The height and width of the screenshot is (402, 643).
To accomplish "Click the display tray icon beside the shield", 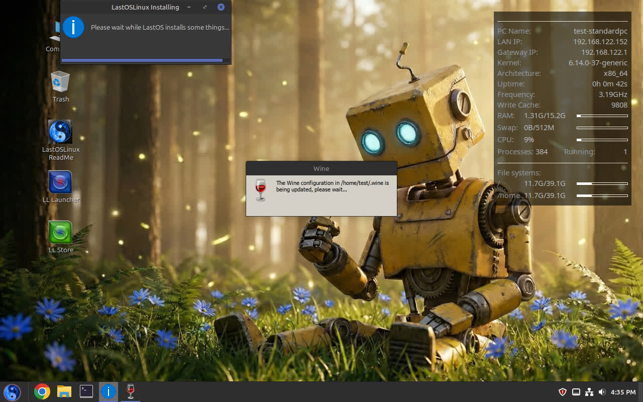I will (576, 392).
